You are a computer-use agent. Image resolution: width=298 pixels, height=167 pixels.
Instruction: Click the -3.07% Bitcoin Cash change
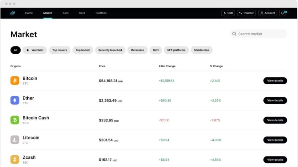[215, 120]
